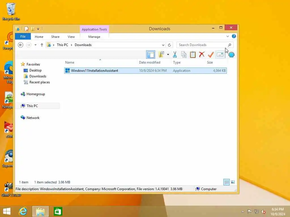
Task: Click the 'Application' type cell
Action: pos(182,71)
